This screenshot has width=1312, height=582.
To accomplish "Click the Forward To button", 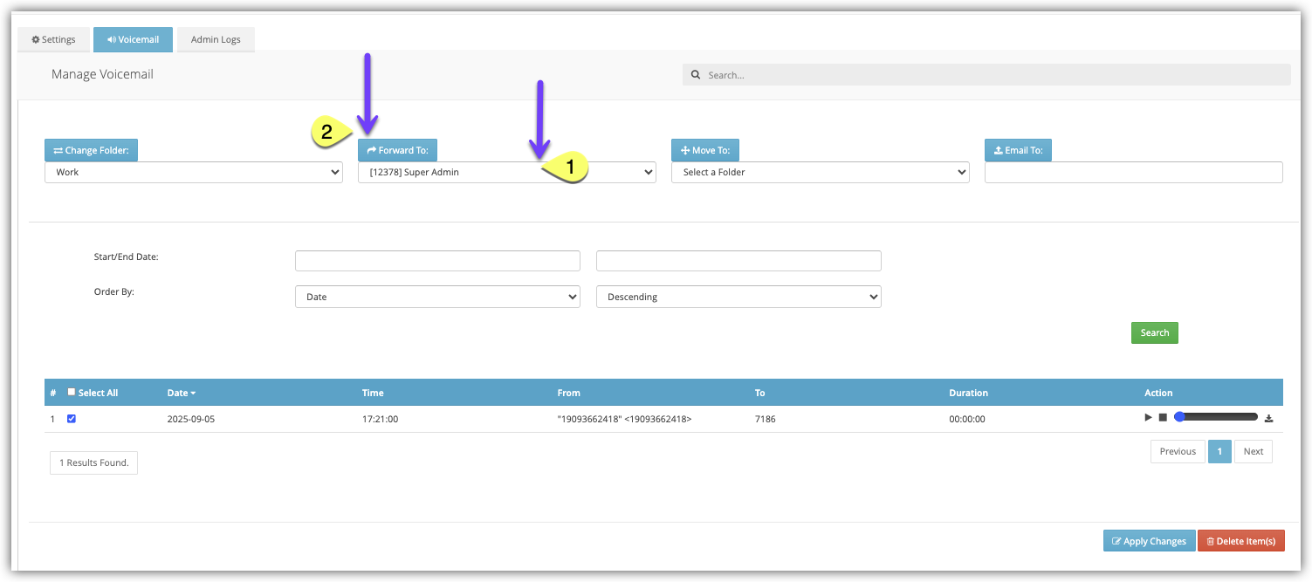I will click(x=397, y=150).
